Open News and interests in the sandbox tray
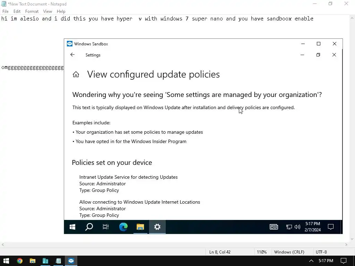The image size is (355, 266). 274,227
